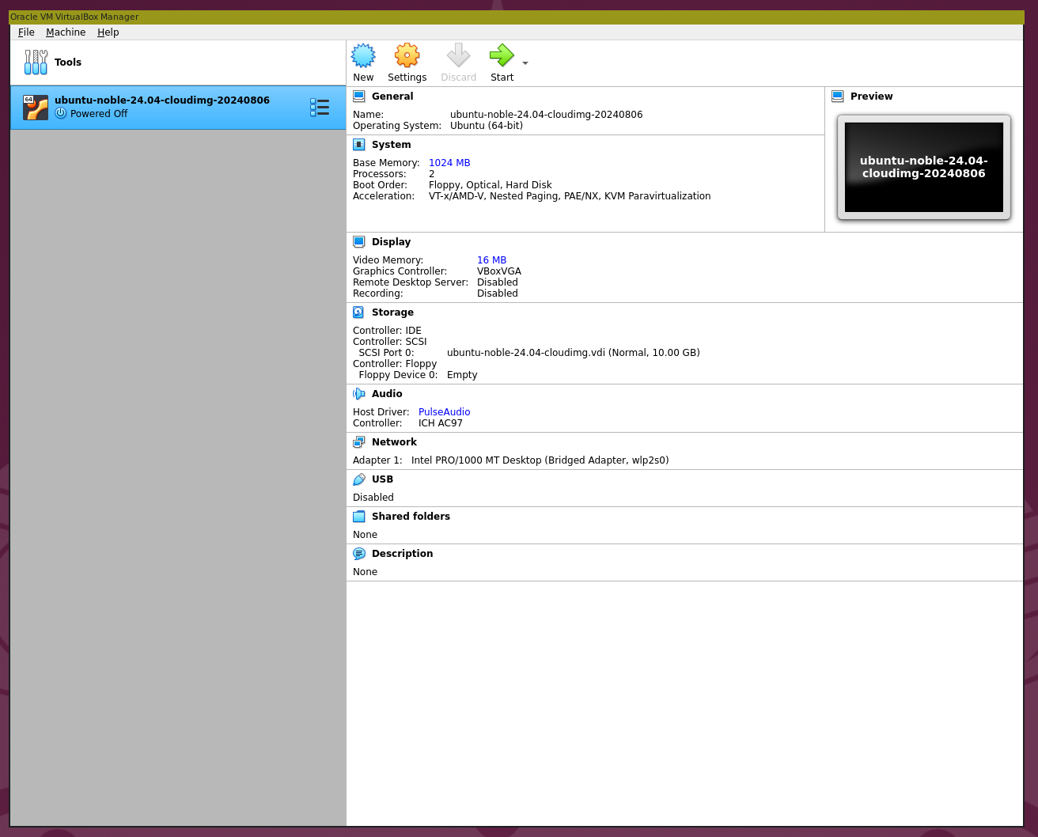Click the Shared folders section icon
Screen dimensions: 1038x837
358,517
